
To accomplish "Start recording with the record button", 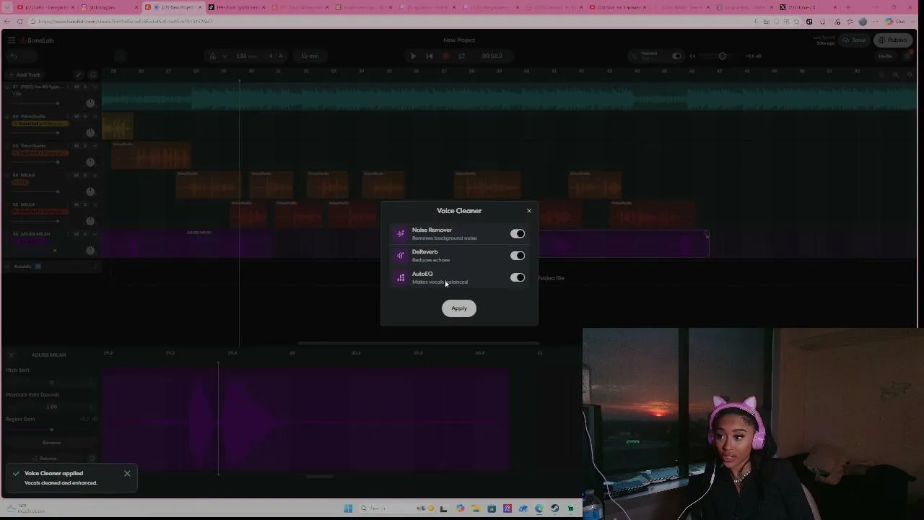I will [445, 56].
